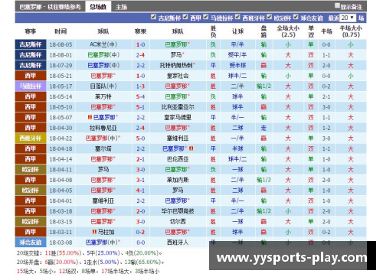Select 球会友谊 league label on 18-03-08
The height and width of the screenshot is (277, 383).
pos(31,243)
